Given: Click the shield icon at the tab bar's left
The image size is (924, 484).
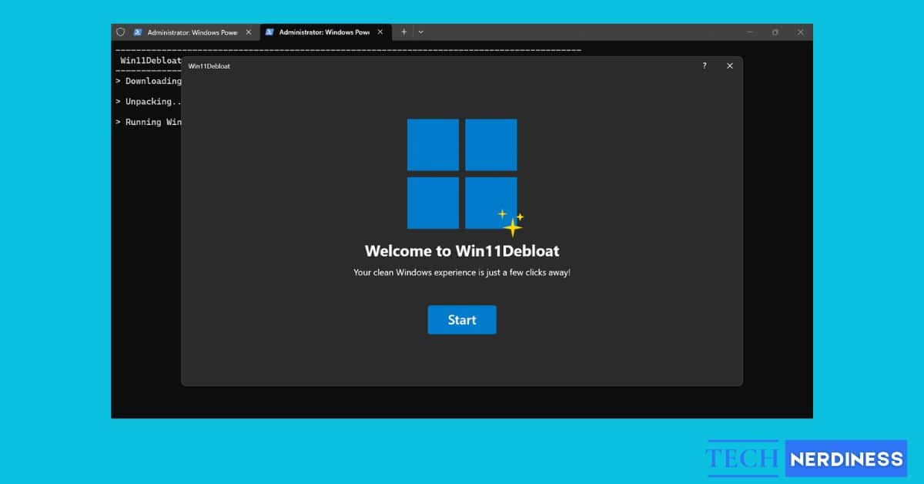Looking at the screenshot, I should pyautogui.click(x=121, y=32).
